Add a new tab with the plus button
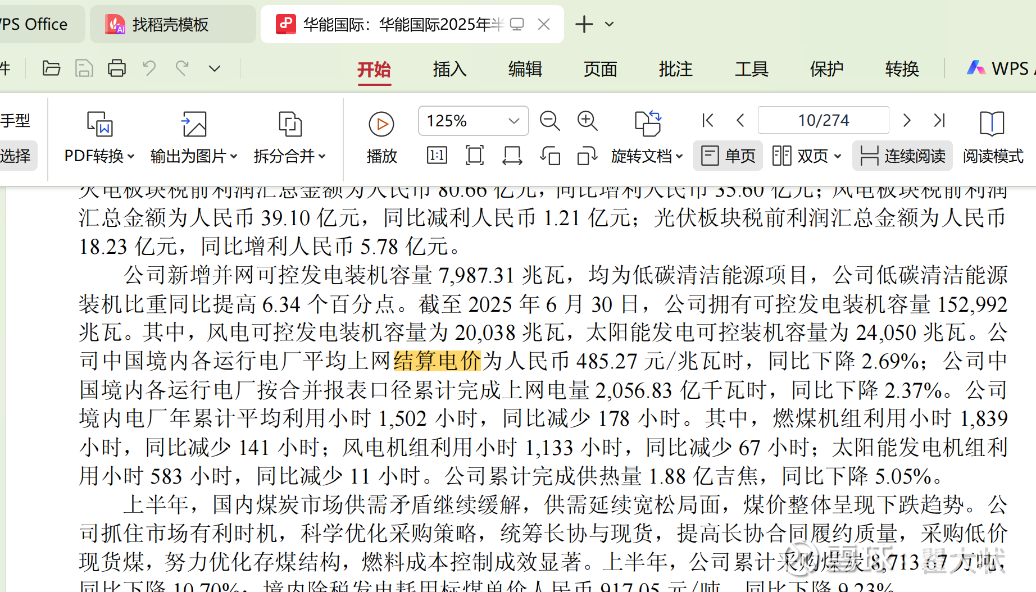Image resolution: width=1036 pixels, height=592 pixels. 584,24
